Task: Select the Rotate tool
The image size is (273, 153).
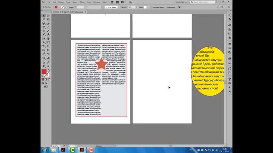Action: pos(44,39)
